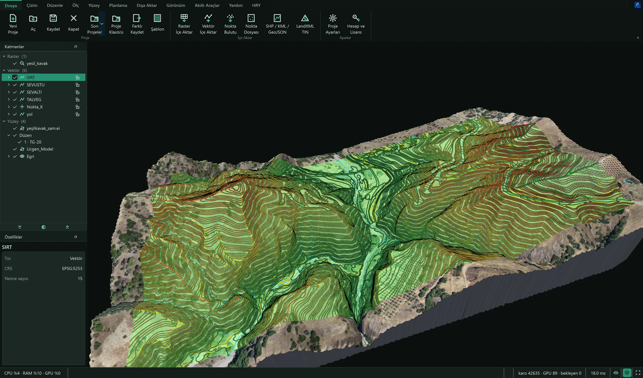Uncheck the TALVEG layer visibility
Viewport: 643px width, 378px height.
15,100
